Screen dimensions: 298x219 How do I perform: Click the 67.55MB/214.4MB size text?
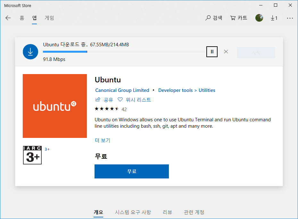point(110,45)
